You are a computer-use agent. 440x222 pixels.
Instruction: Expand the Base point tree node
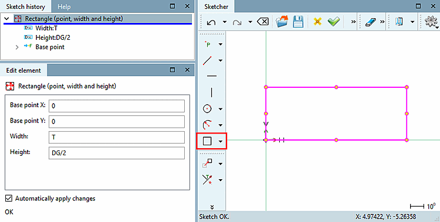pyautogui.click(x=17, y=47)
